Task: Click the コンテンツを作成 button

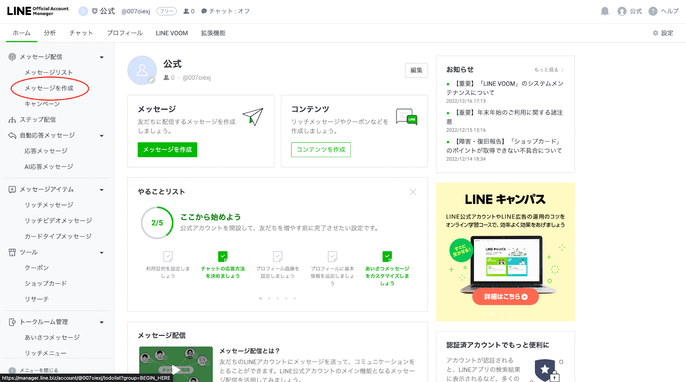Action: pos(321,150)
